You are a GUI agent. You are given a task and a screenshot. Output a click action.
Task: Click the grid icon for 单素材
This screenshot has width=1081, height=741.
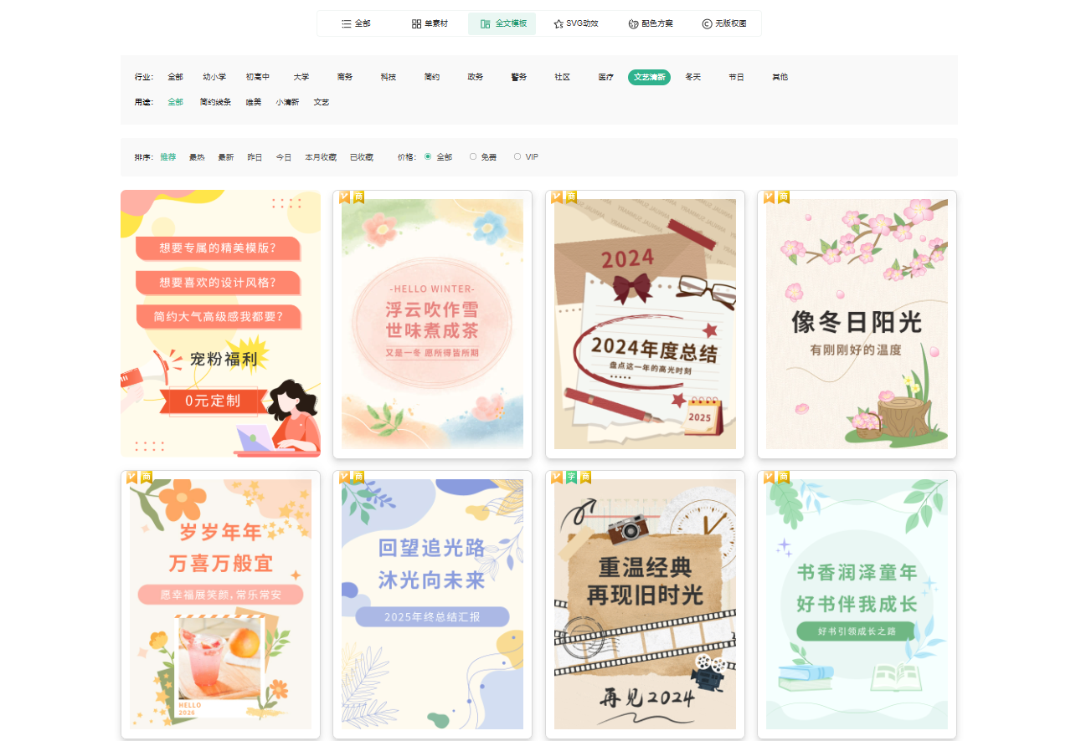pyautogui.click(x=416, y=24)
